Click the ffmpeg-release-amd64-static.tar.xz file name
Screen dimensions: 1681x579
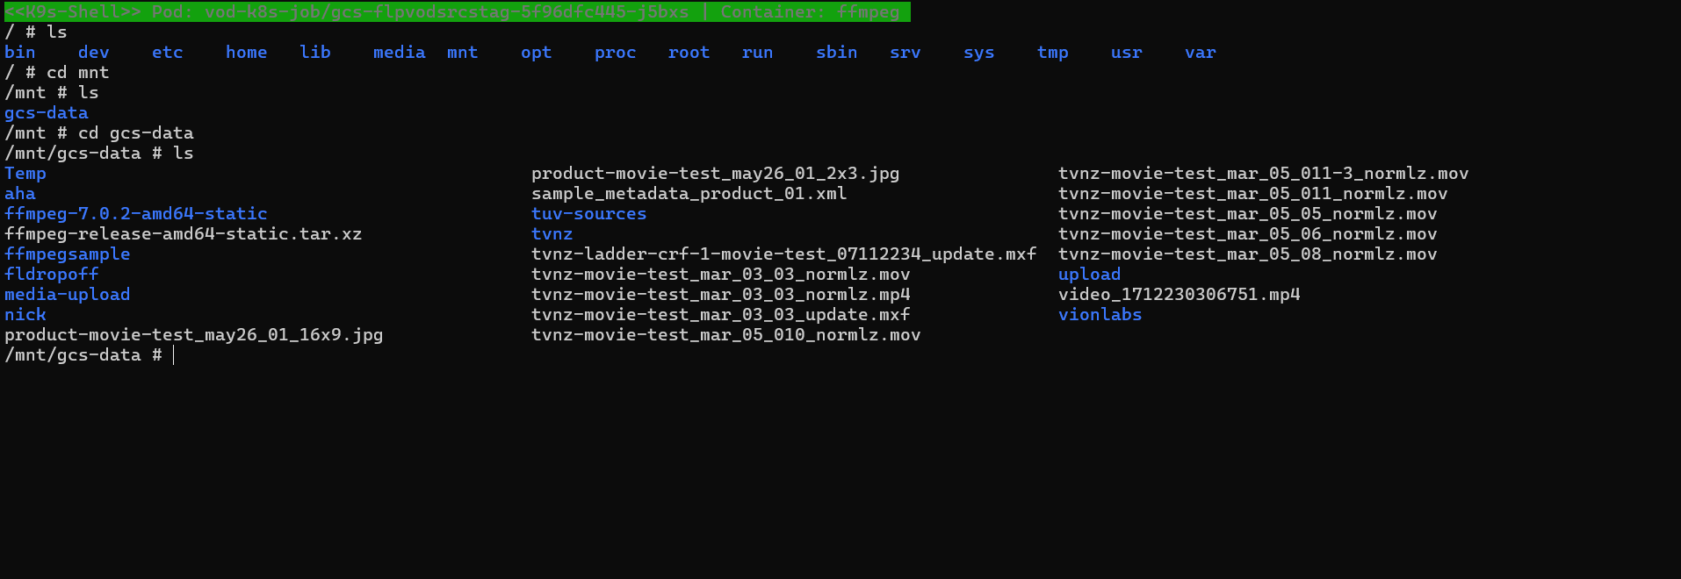pos(183,234)
